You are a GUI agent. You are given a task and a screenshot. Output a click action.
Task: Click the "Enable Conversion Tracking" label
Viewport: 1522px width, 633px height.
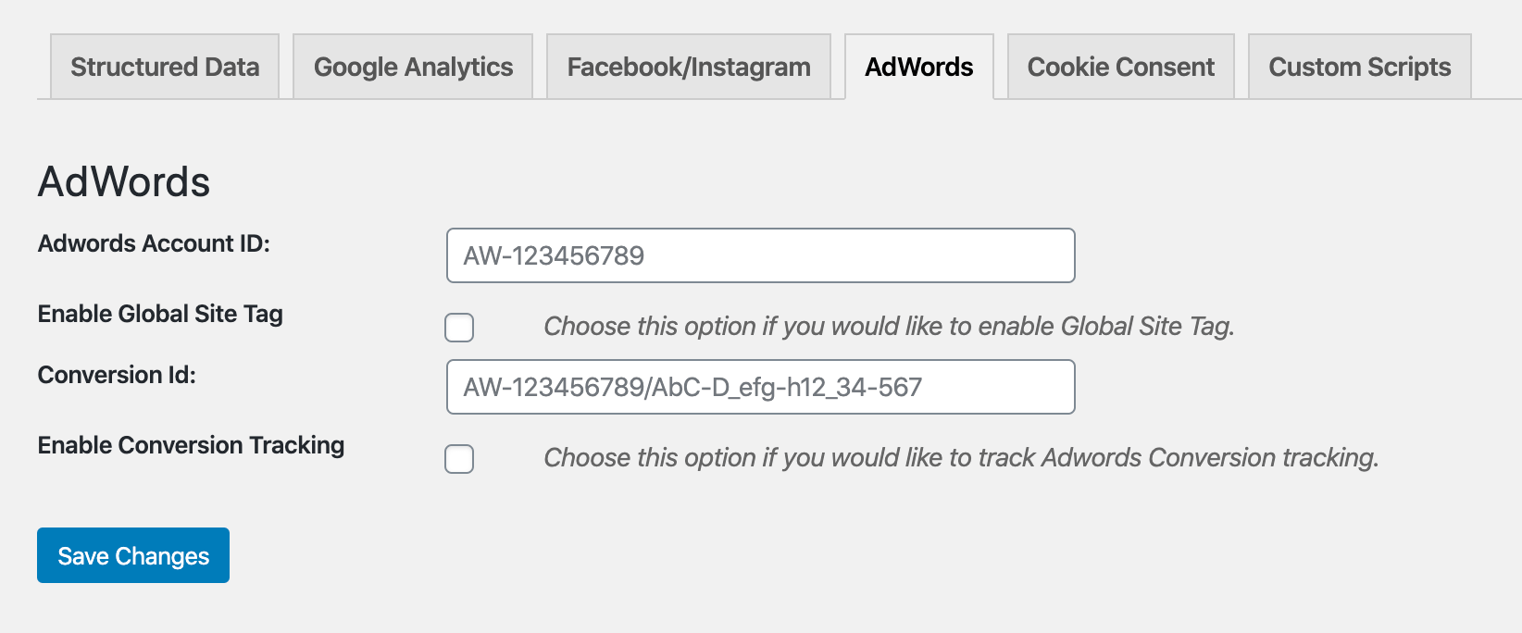pyautogui.click(x=191, y=445)
